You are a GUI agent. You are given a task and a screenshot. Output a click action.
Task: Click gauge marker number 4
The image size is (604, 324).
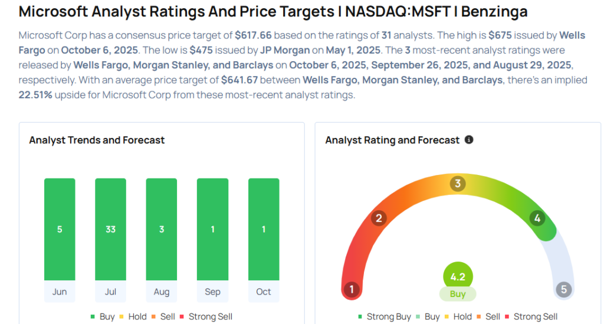tap(537, 219)
